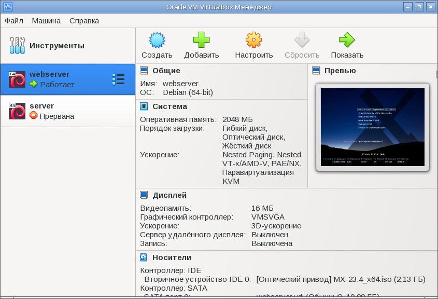Open the Дисплей settings heading link
Viewport: 438px width, 299px height.
click(x=169, y=195)
